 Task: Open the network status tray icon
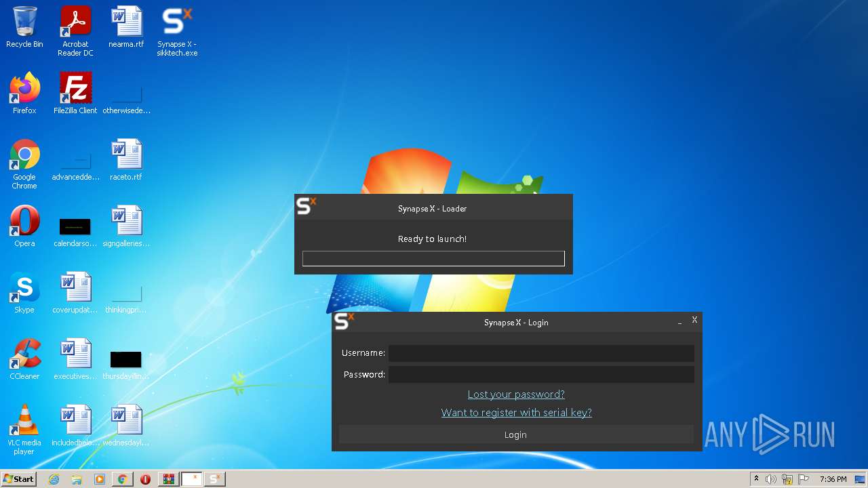click(787, 479)
